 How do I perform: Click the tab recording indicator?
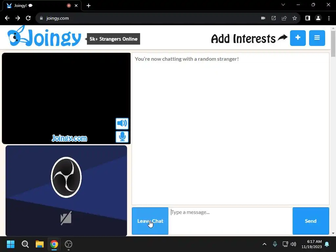pos(69,6)
